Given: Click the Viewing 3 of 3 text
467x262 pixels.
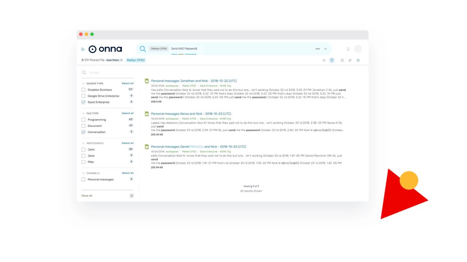Looking at the screenshot, I should pyautogui.click(x=251, y=186).
